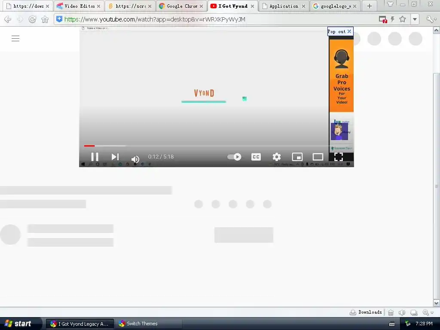Viewport: 440px width, 330px height.
Task: Open the on-screen keyboard taskbar icon
Action: [x=392, y=324]
